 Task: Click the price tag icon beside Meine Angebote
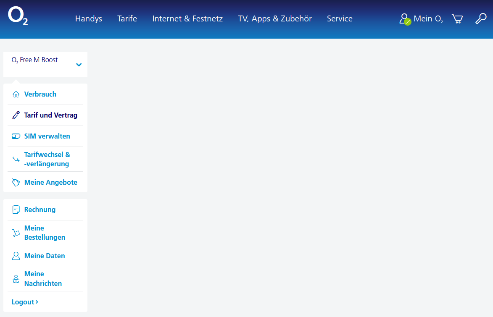(x=16, y=182)
